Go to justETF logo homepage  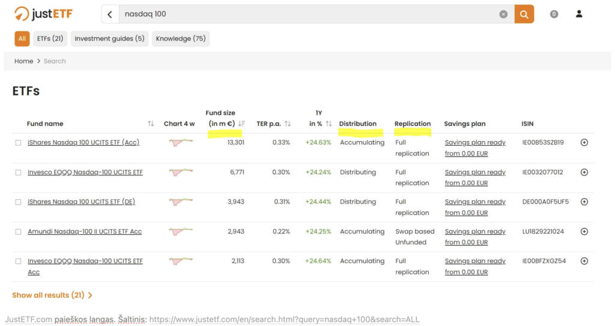click(x=43, y=14)
